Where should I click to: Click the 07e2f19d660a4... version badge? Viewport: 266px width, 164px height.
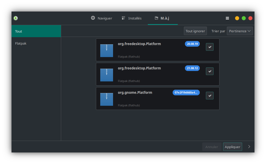tap(186, 93)
